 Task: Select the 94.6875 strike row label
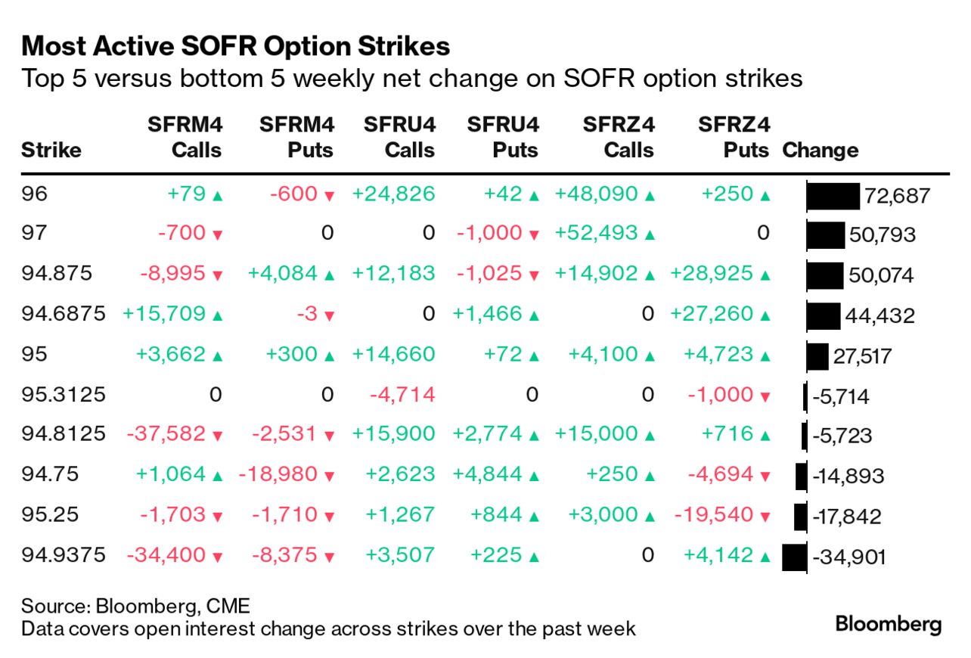point(64,314)
